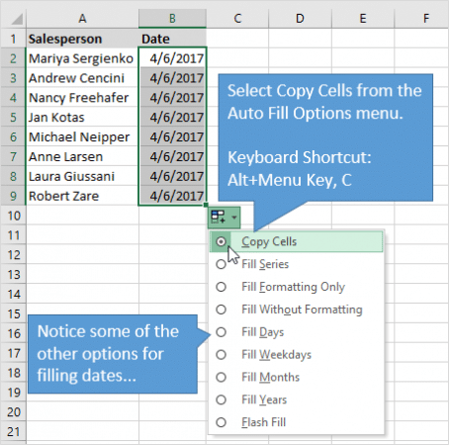The height and width of the screenshot is (445, 449).
Task: Select the Copy Cells radio button
Action: pos(221,241)
